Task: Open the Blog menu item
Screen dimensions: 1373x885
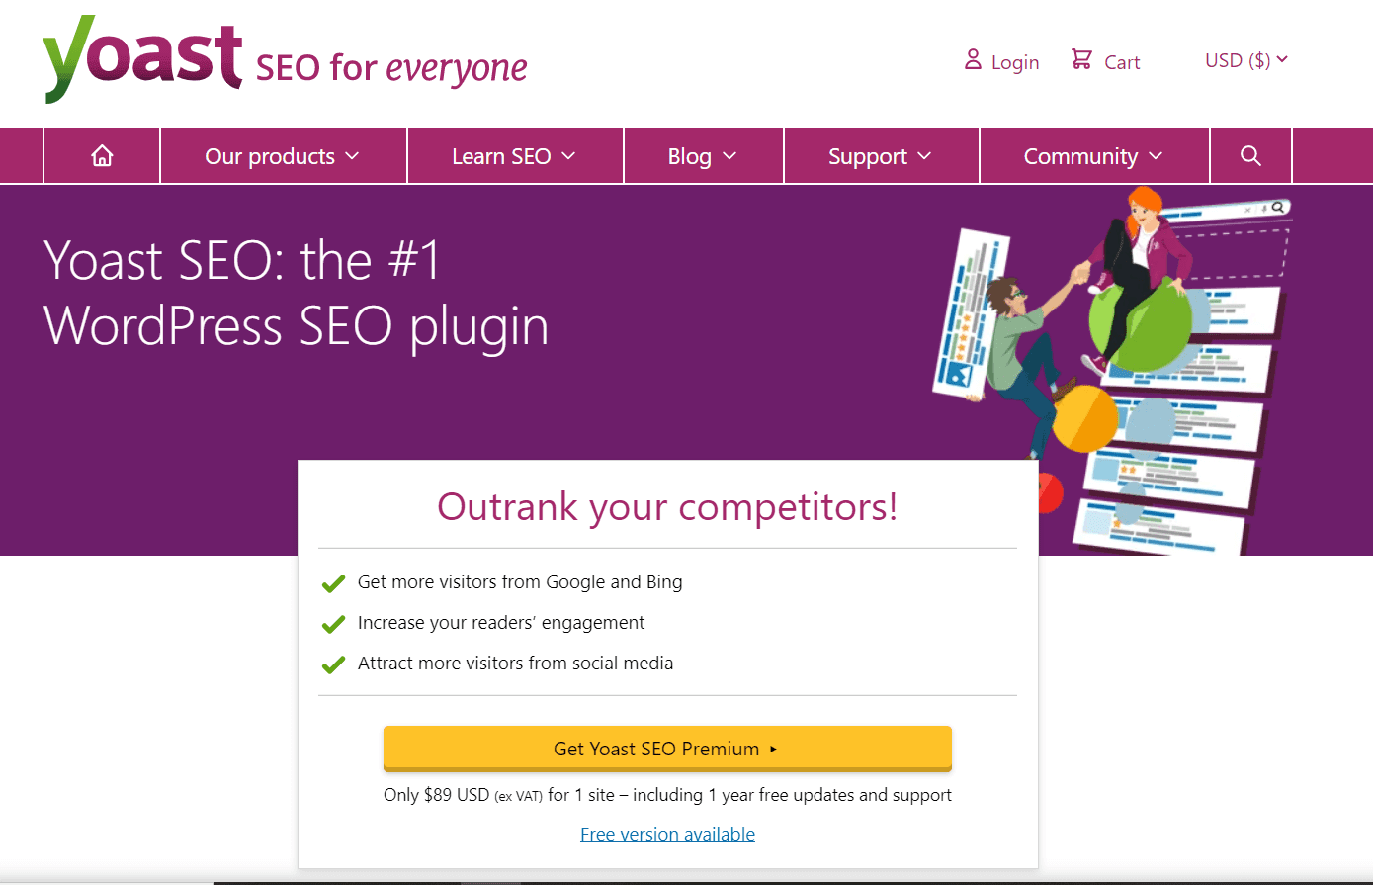Action: pos(703,155)
